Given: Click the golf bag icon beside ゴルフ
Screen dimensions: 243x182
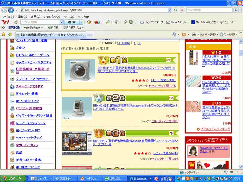Looking at the screenshot, I should [12, 48].
